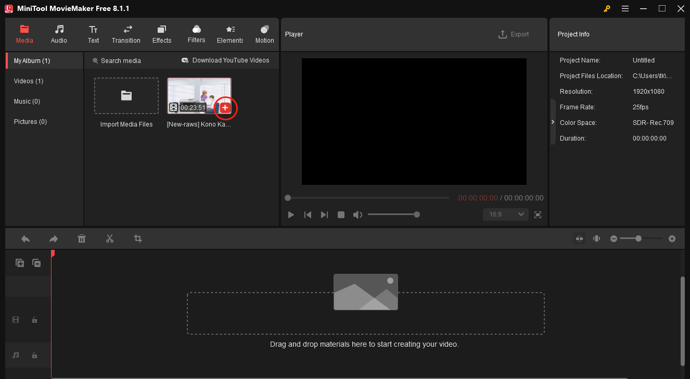
Task: Click the Untitled project name
Action: point(644,60)
